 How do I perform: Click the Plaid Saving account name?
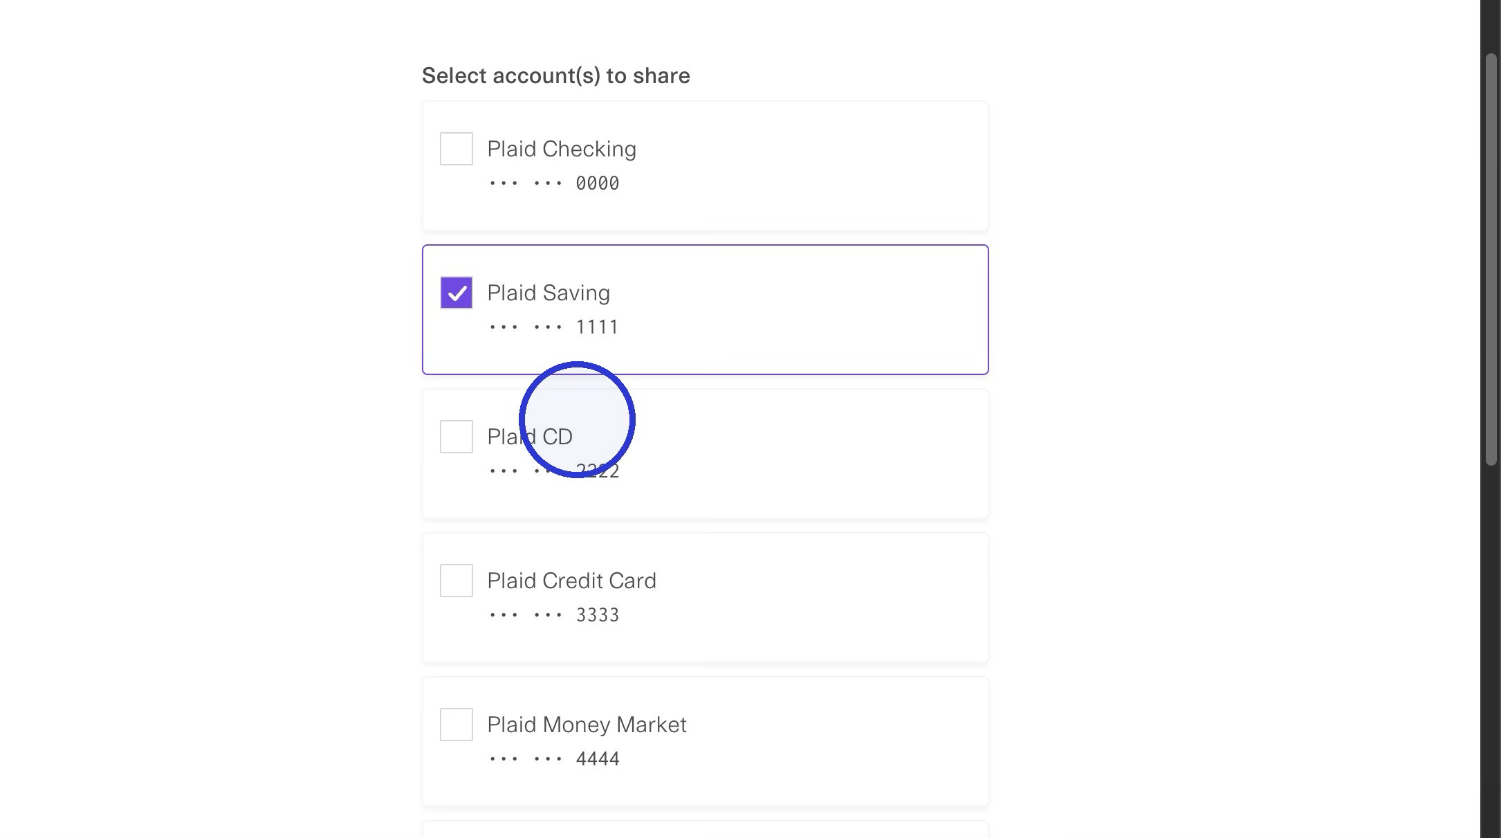(549, 293)
